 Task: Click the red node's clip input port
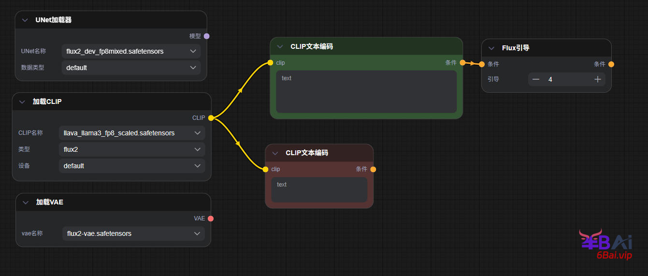coord(266,169)
